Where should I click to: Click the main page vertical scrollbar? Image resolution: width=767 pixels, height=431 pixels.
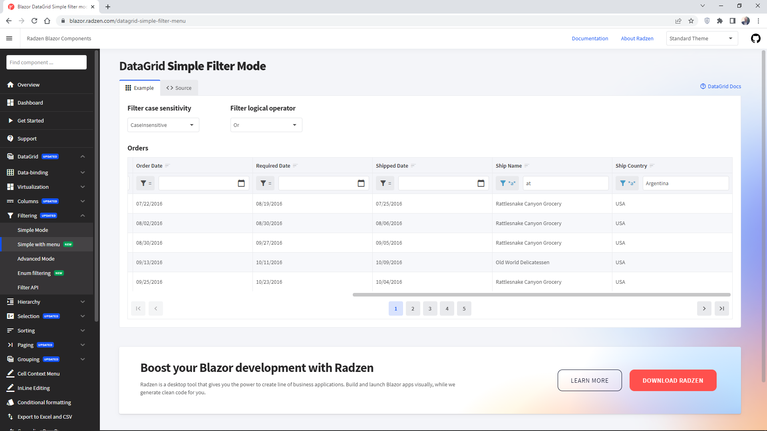764,215
